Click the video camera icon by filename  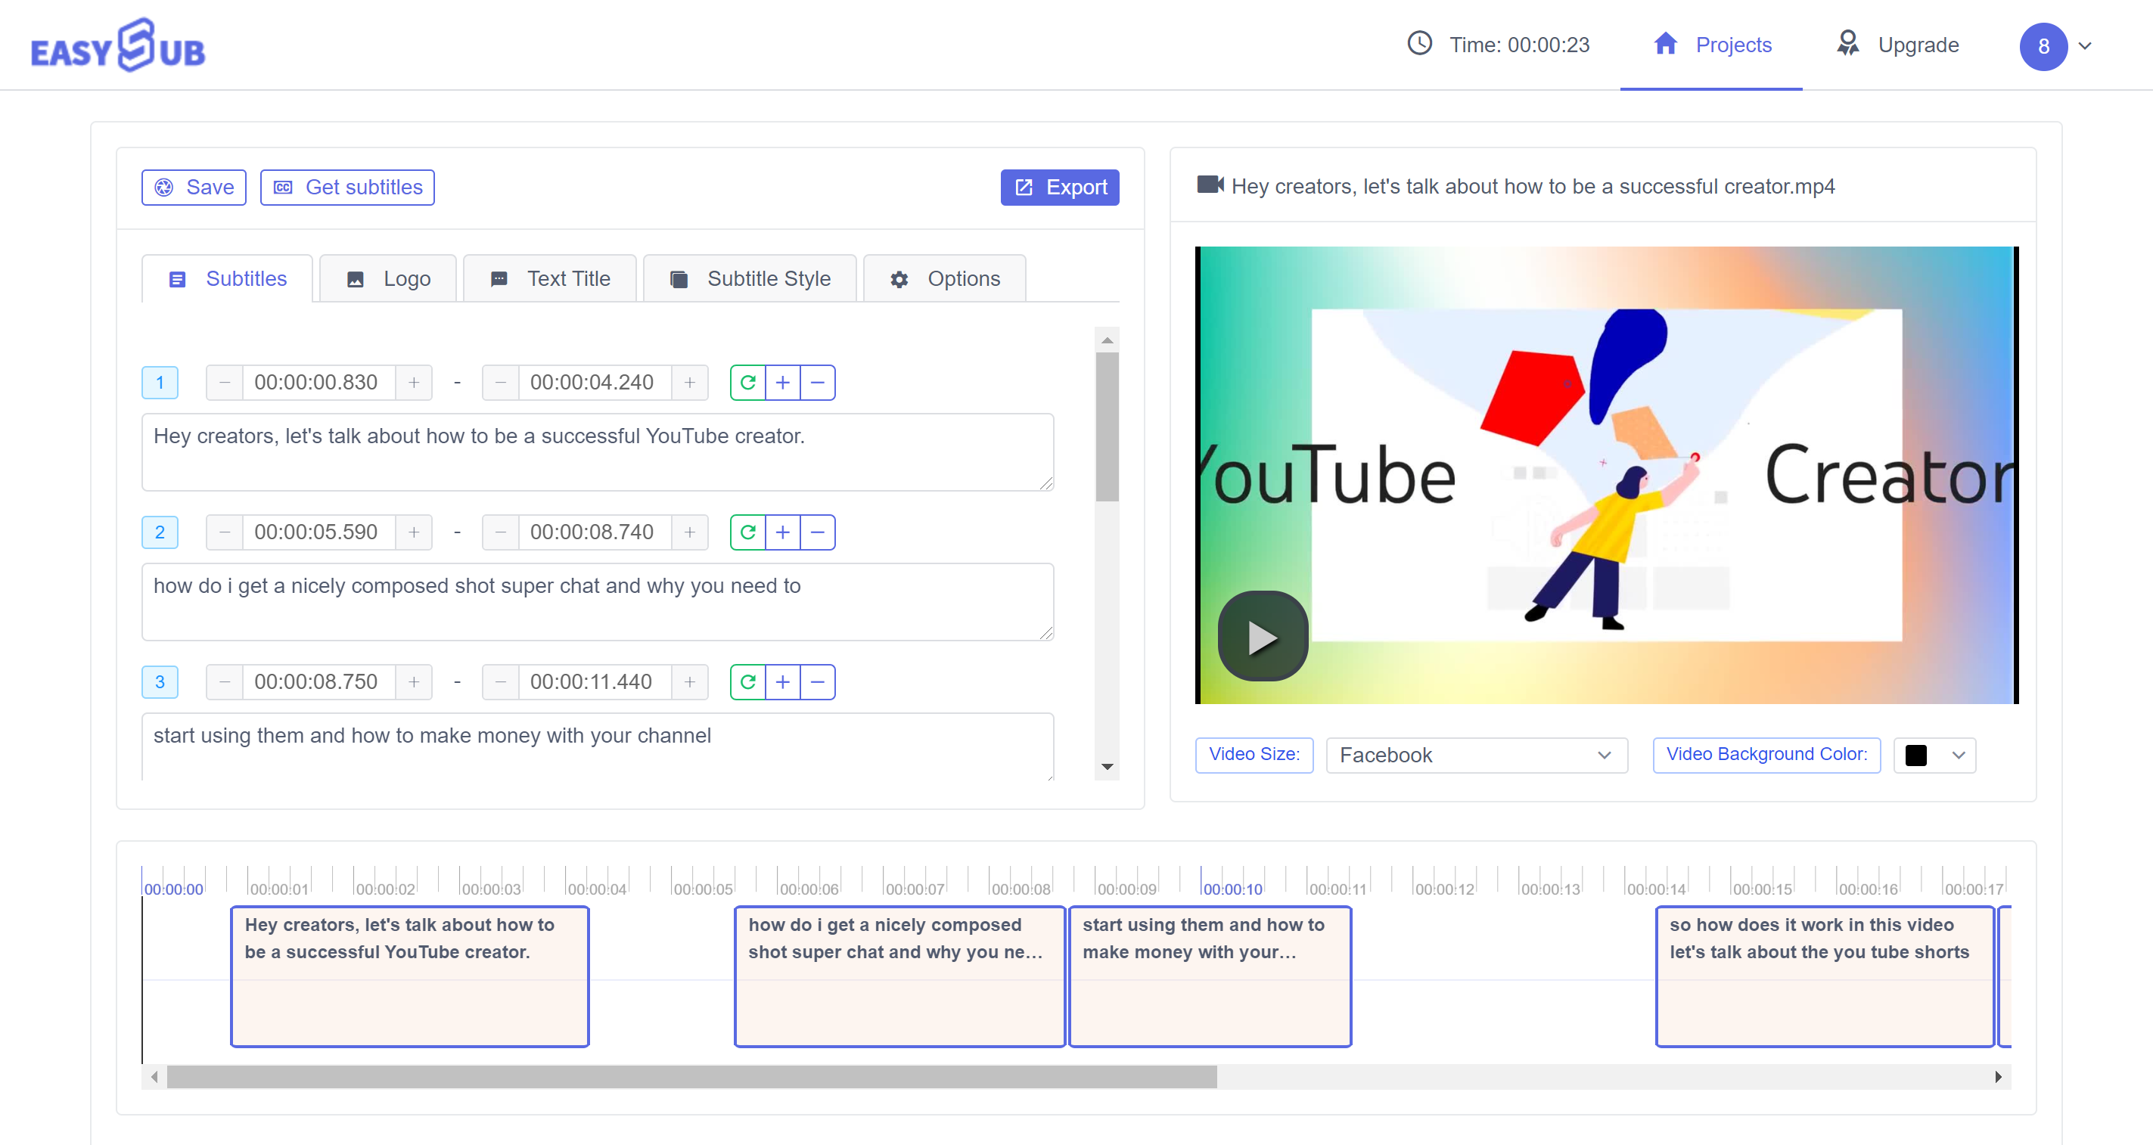(x=1210, y=185)
